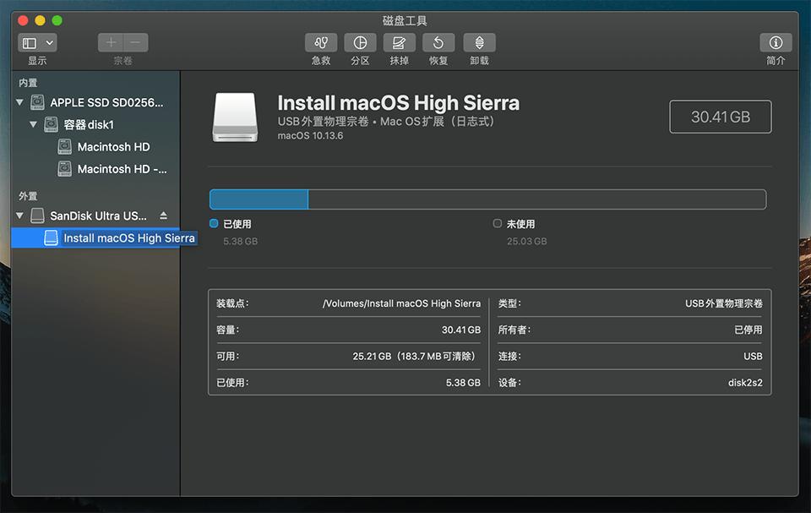This screenshot has height=513, width=811.
Task: Collapse the 容器disk1 container entry
Action: tap(32, 124)
